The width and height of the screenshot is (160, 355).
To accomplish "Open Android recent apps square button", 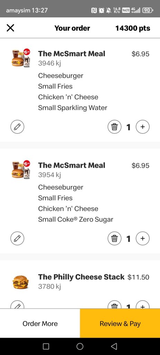I will coord(46,346).
